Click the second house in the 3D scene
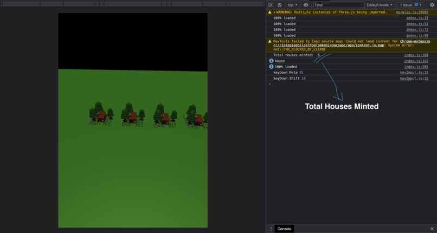 133,117
